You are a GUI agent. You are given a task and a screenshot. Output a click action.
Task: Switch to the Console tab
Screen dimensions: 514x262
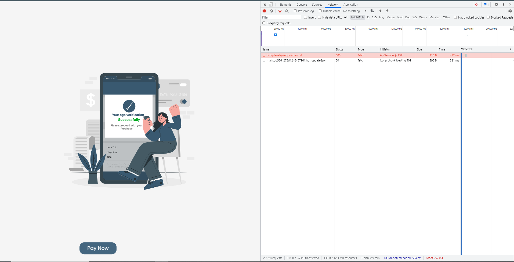[x=302, y=5]
